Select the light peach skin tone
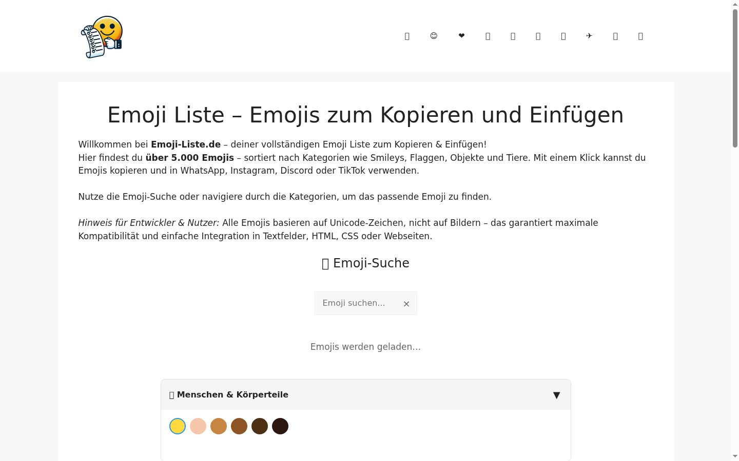Screen dimensions: 739x461 point(198,426)
